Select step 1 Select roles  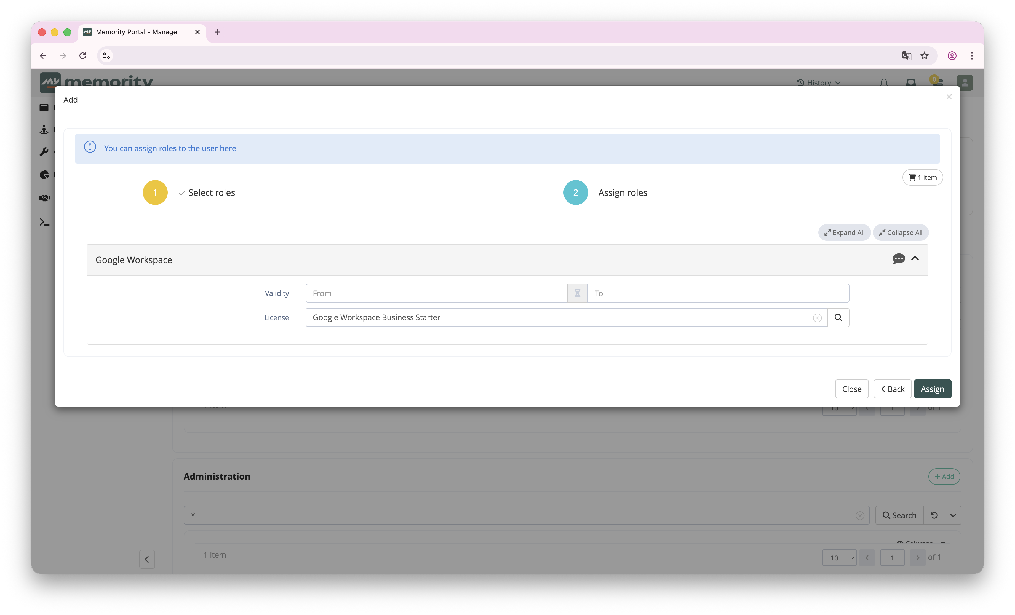189,192
